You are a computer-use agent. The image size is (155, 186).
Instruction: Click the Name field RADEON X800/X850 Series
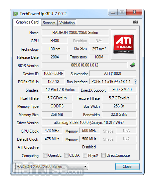coord(75,33)
